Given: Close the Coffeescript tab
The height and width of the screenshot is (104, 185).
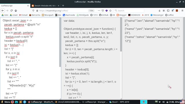Looking at the screenshot, I should tap(28, 6).
